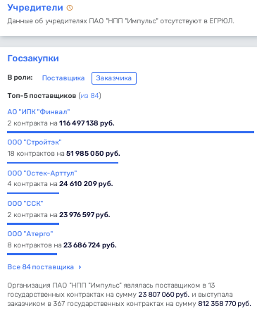Open the Госзакупки section heading
This screenshot has width=257, height=313.
tap(33, 59)
